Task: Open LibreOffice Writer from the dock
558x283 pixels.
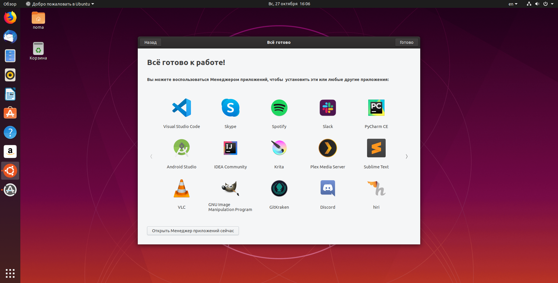Action: click(x=10, y=94)
